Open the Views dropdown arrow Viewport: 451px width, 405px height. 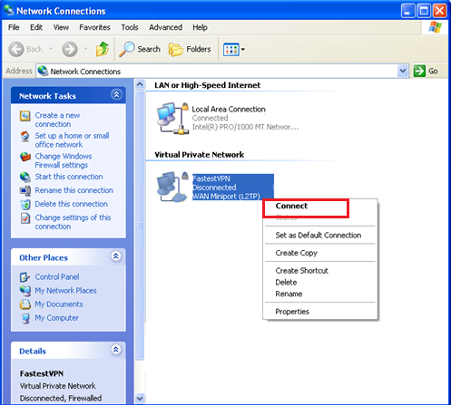click(243, 49)
